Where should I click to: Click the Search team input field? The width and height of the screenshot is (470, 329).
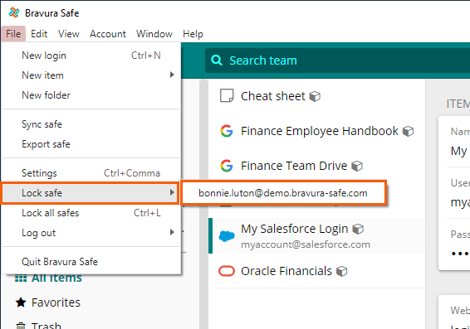click(337, 60)
